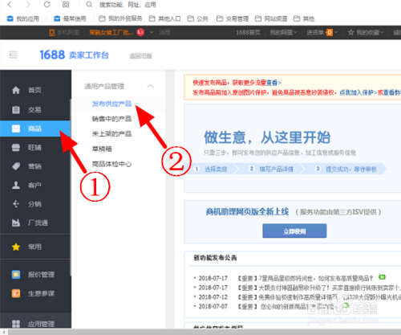Click the red L1 level badge
Screen dimensions: 401x335
(x=140, y=32)
